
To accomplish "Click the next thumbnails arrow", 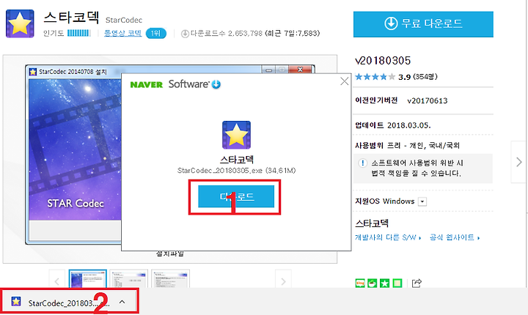I will point(283,281).
